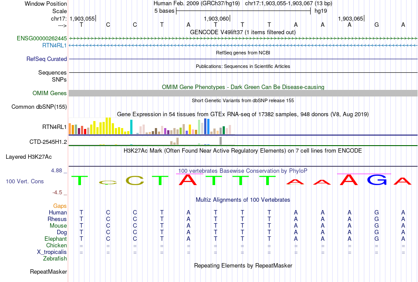Click the blue RTN4RL1 gene label
This screenshot has height=282, width=418.
pyautogui.click(x=55, y=46)
